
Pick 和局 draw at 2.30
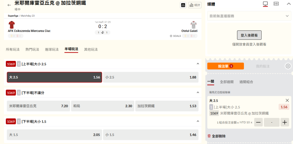pyautogui.click(x=103, y=106)
